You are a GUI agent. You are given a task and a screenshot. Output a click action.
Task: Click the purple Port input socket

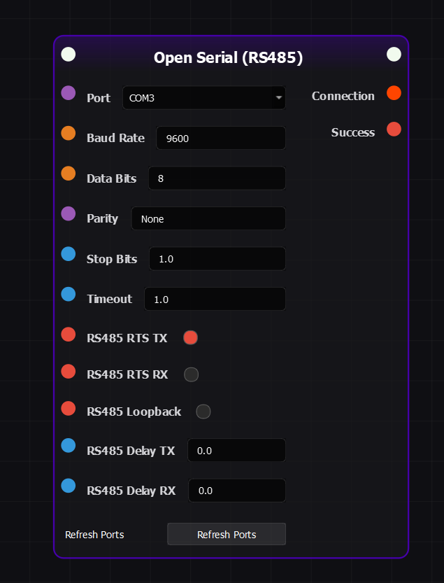(x=69, y=92)
